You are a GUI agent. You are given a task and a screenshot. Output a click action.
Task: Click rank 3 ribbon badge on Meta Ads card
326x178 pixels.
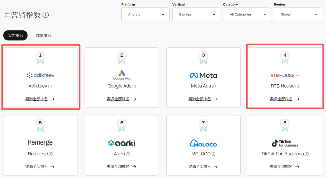(203, 58)
